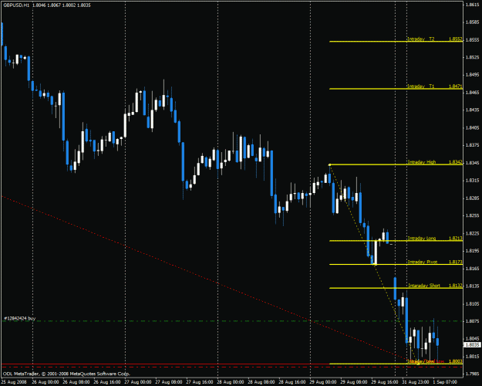
Task: Click the #12842424 buy order label
Action: [20, 318]
